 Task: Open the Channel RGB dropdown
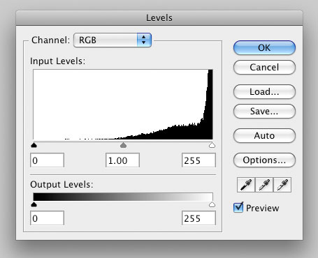[x=113, y=40]
